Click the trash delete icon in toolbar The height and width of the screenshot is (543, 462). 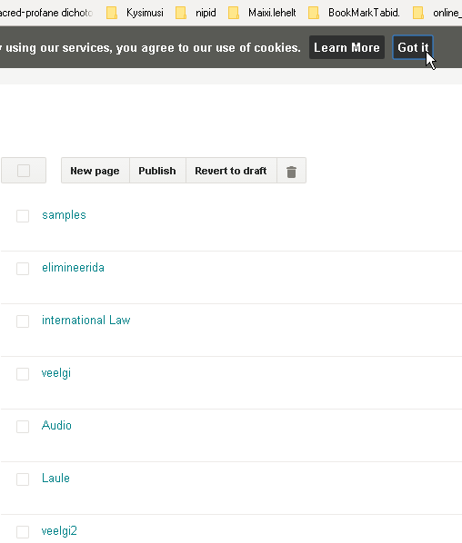click(291, 171)
